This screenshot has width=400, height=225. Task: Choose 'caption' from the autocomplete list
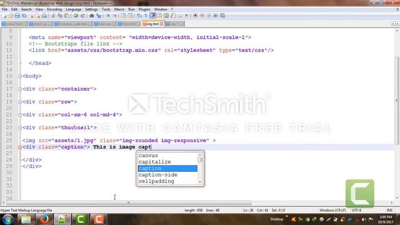tap(167, 168)
